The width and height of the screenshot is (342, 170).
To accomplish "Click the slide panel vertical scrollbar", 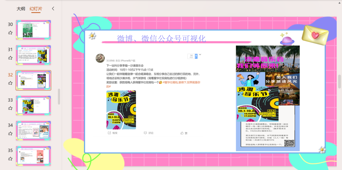I will click(59, 97).
